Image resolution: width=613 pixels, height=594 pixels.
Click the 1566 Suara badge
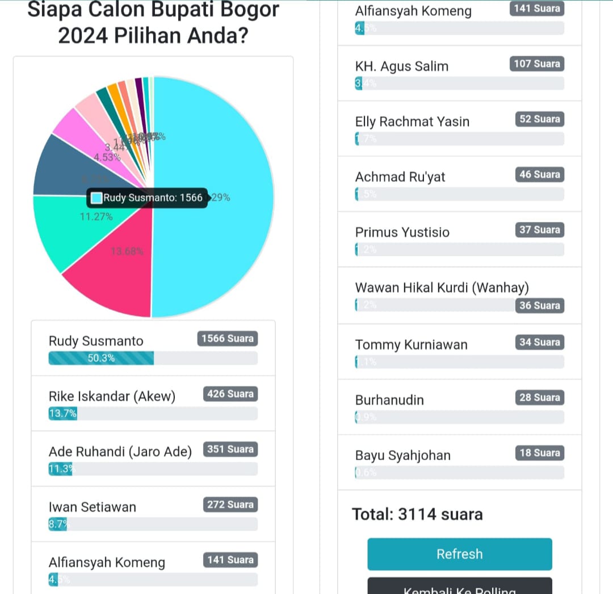pos(228,339)
